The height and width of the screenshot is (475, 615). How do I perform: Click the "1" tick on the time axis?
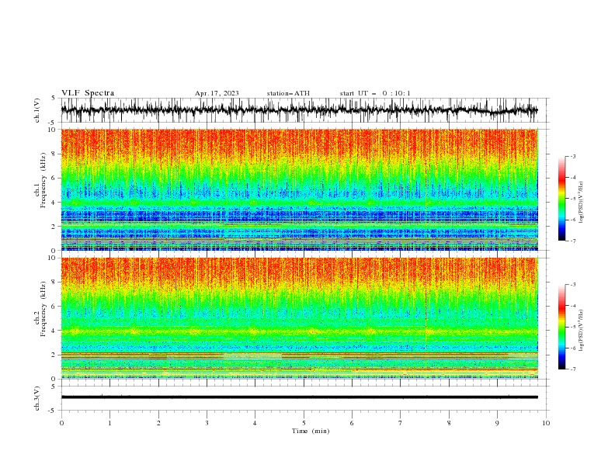click(109, 423)
